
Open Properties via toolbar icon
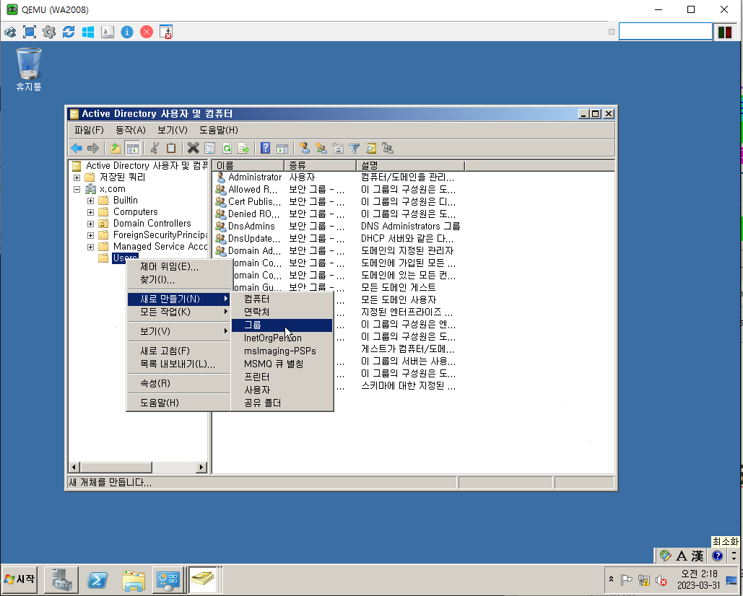209,148
